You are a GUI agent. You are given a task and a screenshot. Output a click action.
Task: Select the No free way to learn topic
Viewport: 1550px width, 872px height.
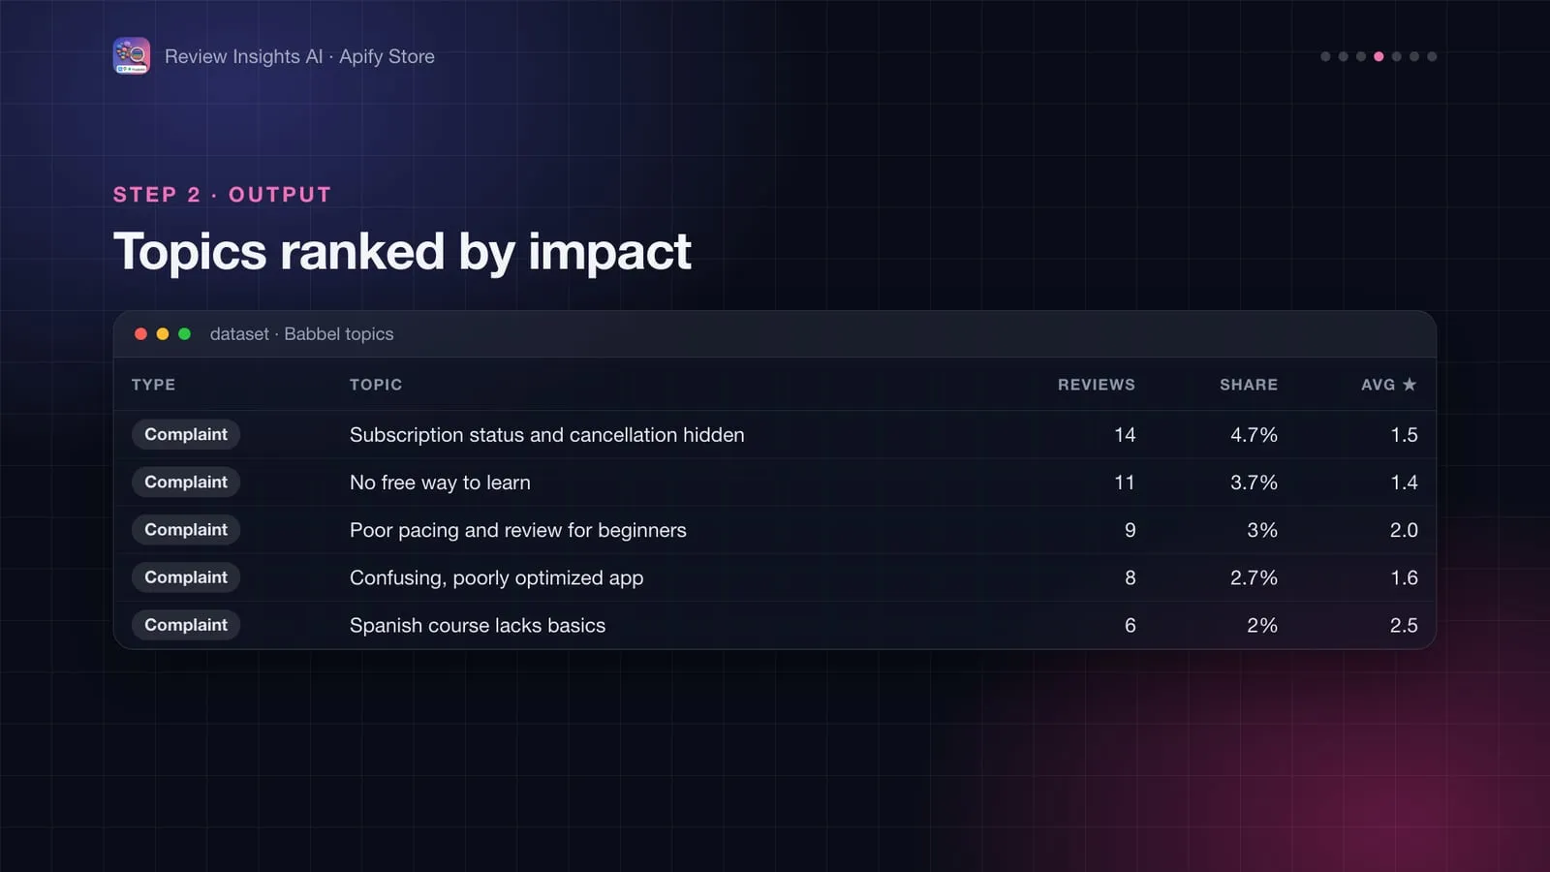click(x=440, y=483)
